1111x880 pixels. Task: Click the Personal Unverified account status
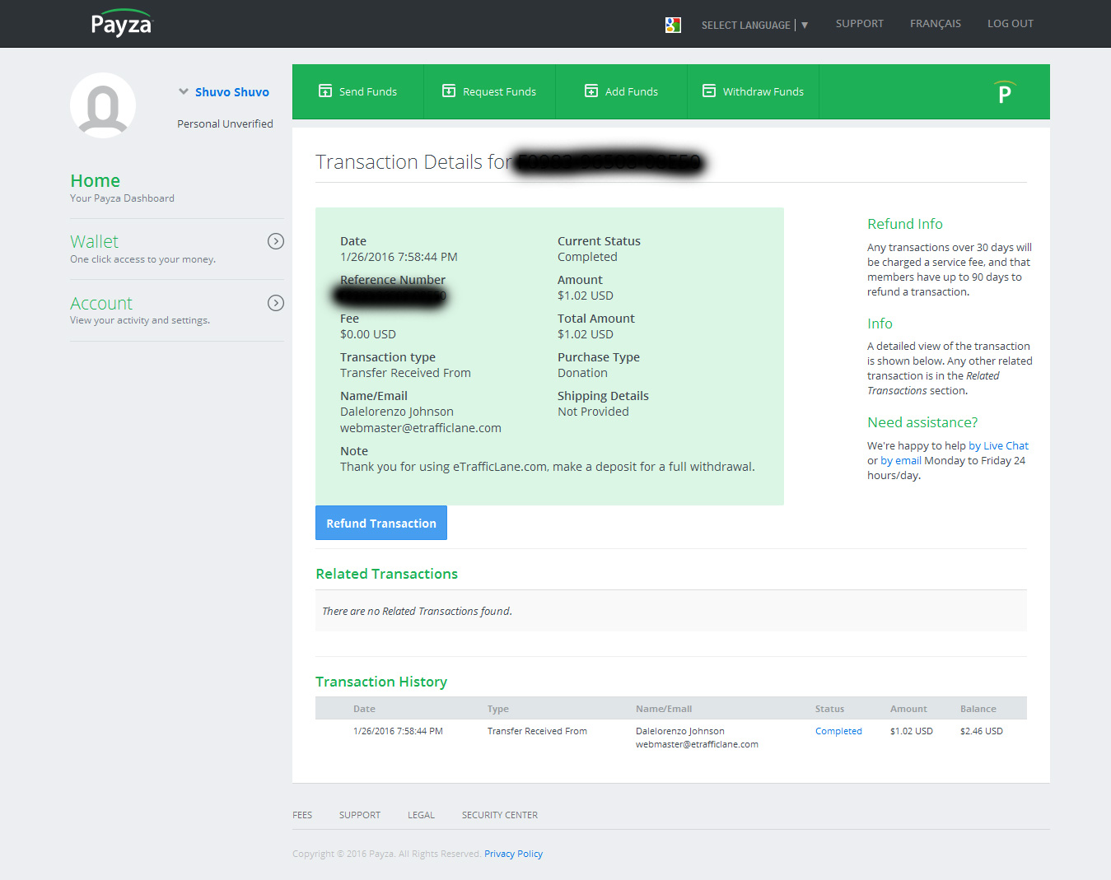(x=225, y=123)
